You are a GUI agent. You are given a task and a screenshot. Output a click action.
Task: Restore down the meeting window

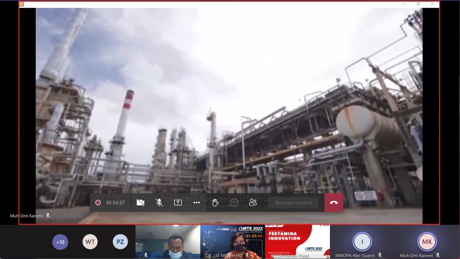(418, 4)
